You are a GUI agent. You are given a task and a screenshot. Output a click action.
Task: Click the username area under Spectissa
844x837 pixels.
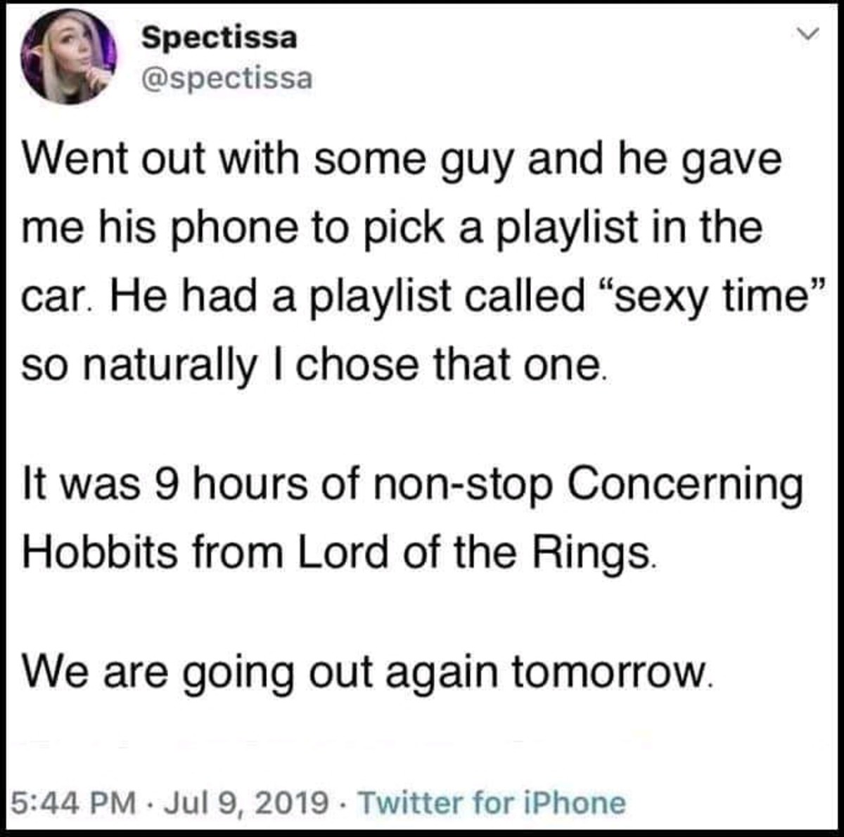[x=226, y=79]
